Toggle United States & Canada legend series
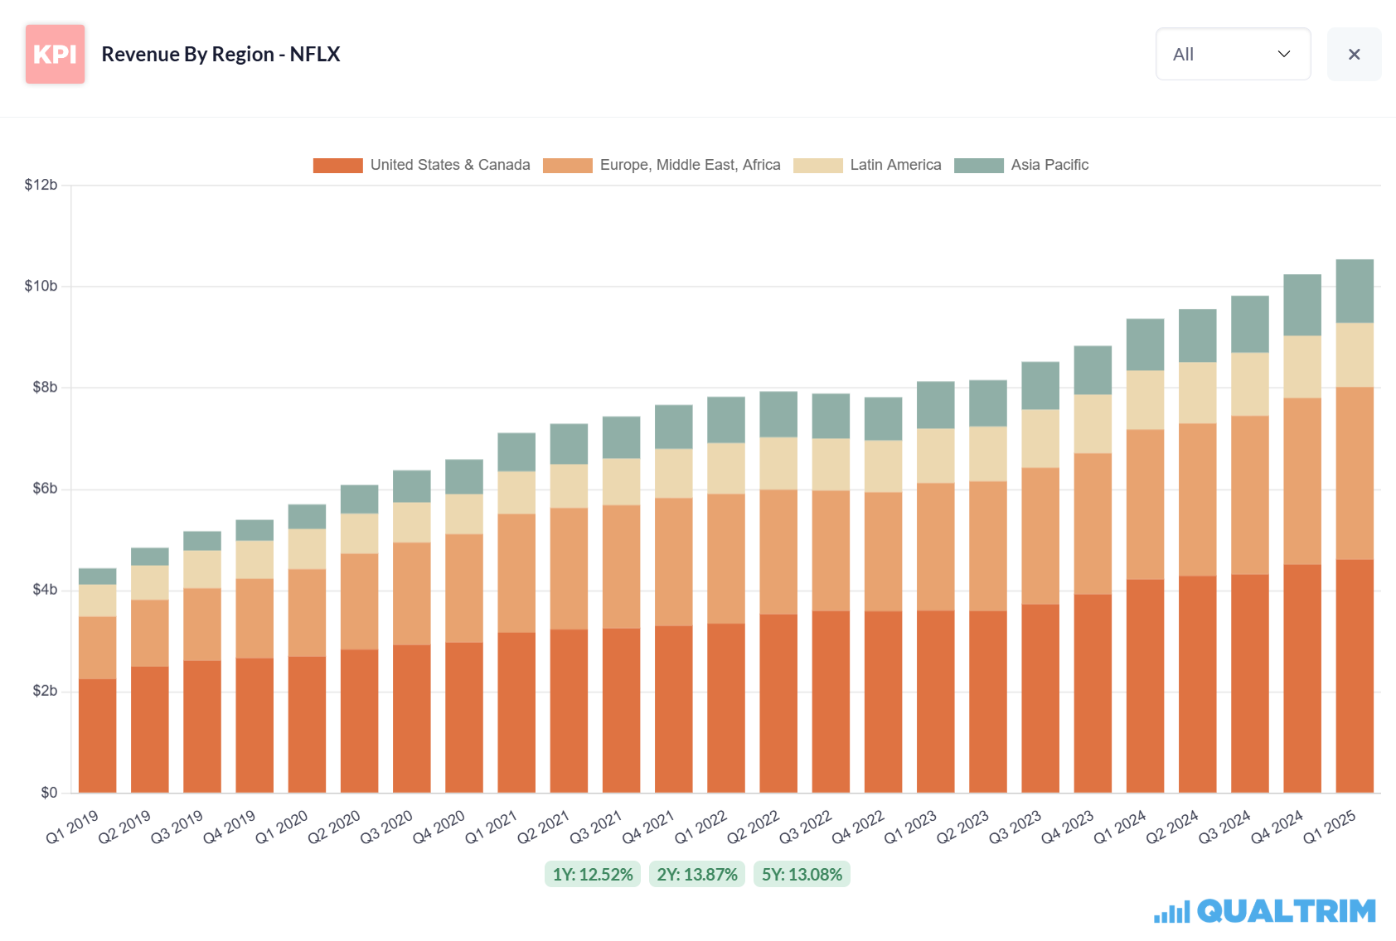 tap(421, 165)
